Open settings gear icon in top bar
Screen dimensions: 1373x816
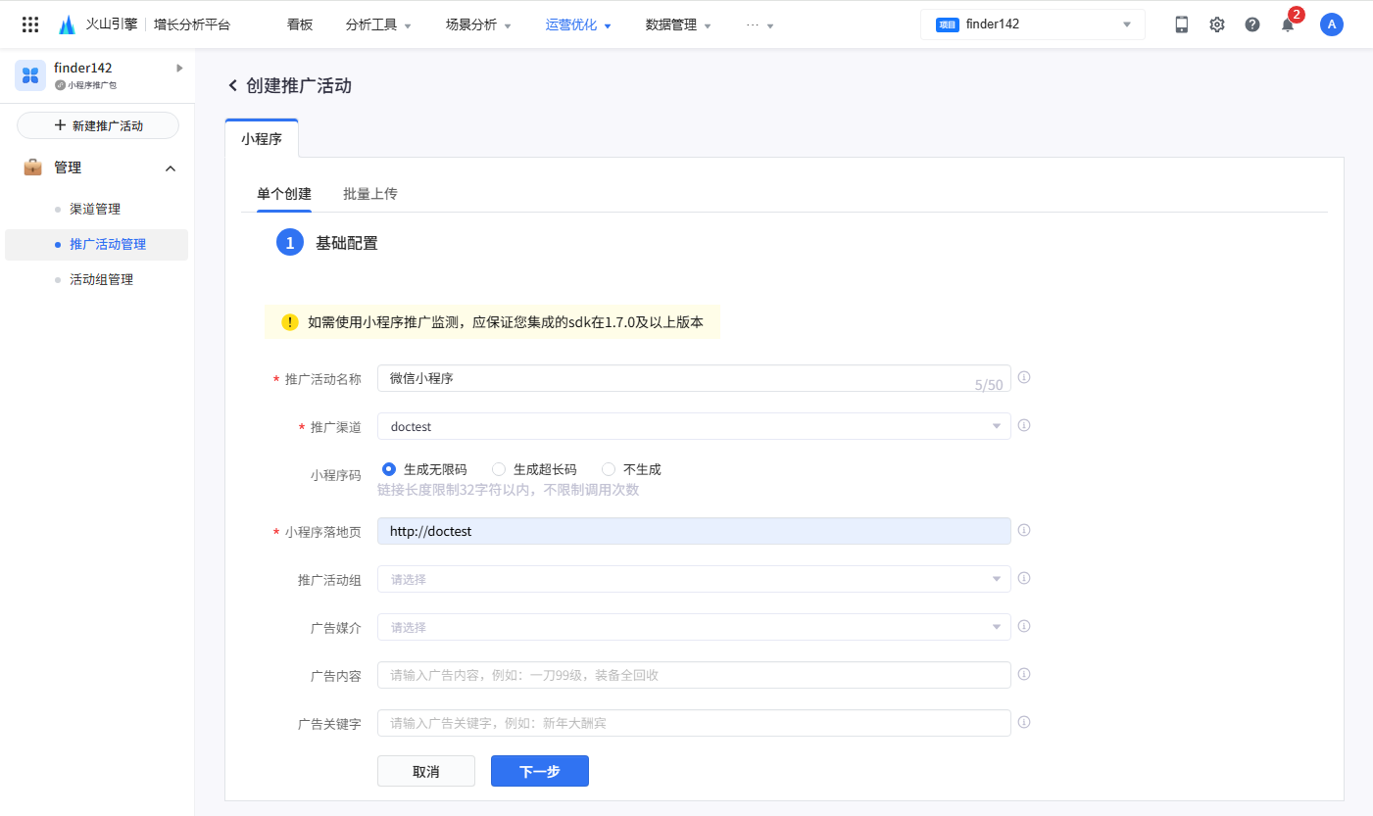tap(1216, 24)
